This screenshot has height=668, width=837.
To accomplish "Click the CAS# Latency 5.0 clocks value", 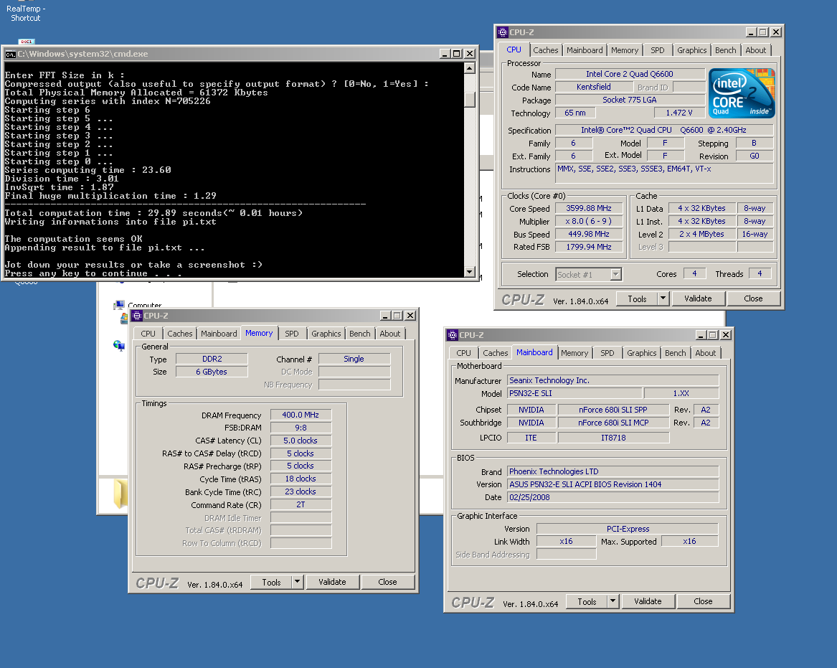I will 301,441.
